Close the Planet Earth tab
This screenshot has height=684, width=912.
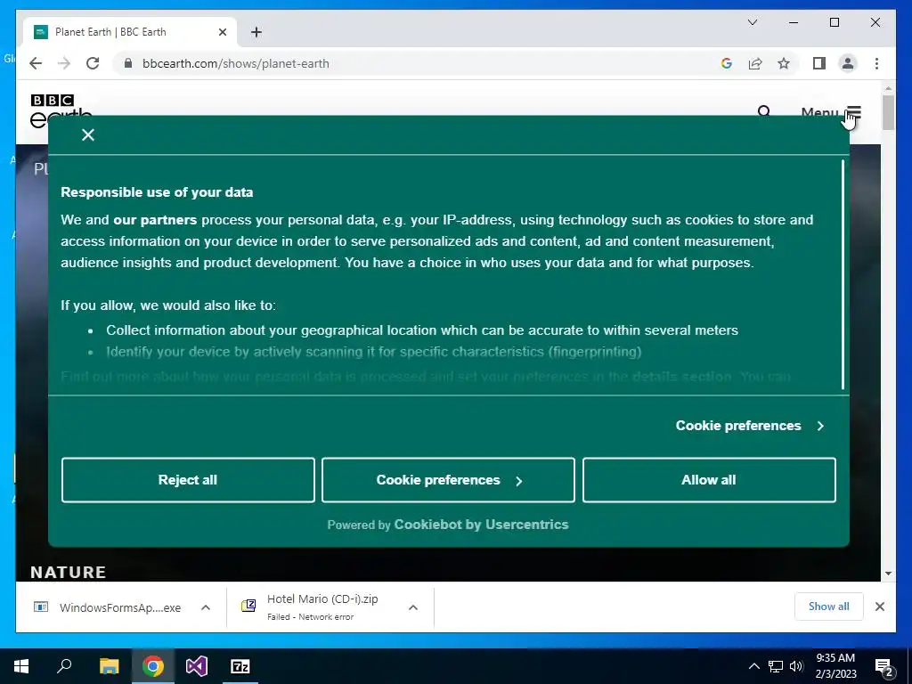pos(222,32)
